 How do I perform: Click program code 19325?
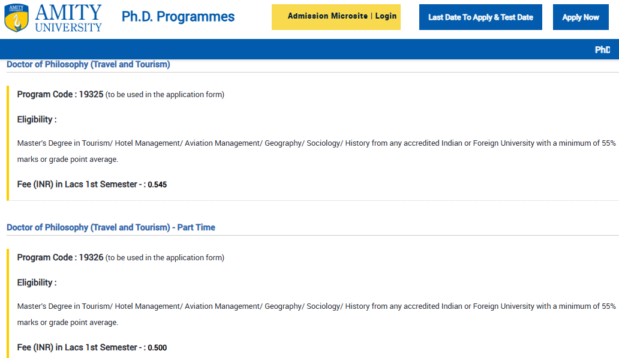[x=91, y=94]
